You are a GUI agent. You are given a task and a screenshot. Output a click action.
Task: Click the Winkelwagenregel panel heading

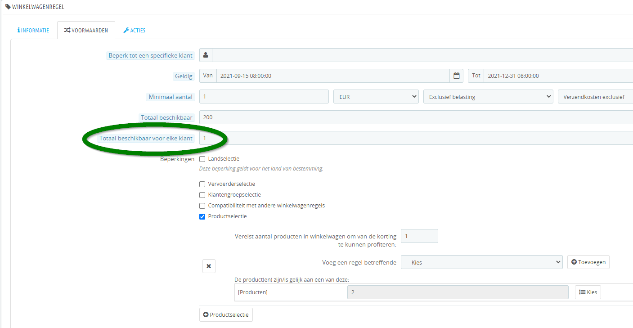pos(34,7)
